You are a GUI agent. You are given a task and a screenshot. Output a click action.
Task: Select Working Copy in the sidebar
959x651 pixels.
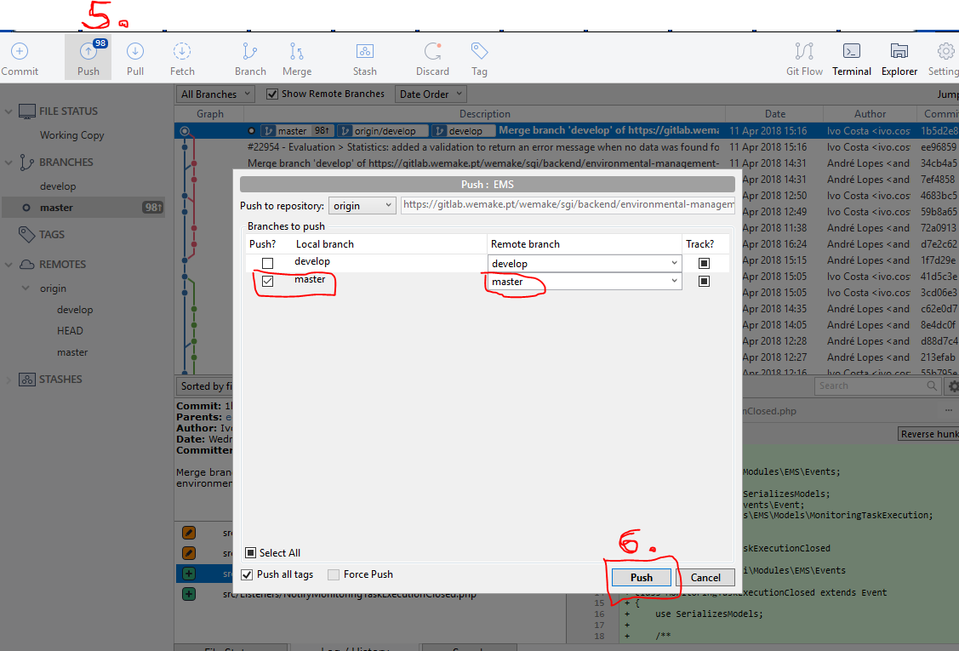(71, 135)
